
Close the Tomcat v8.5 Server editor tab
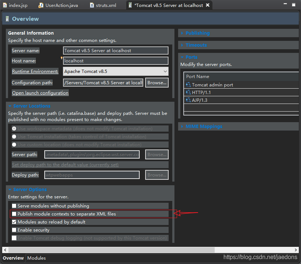[207, 5]
